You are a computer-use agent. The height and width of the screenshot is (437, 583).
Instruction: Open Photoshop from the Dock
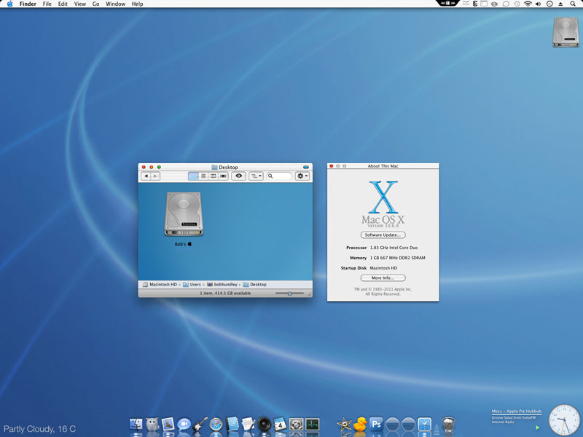pos(376,424)
